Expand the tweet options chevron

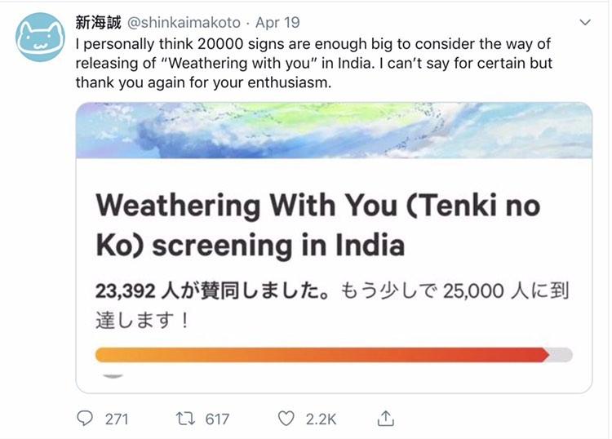point(584,22)
